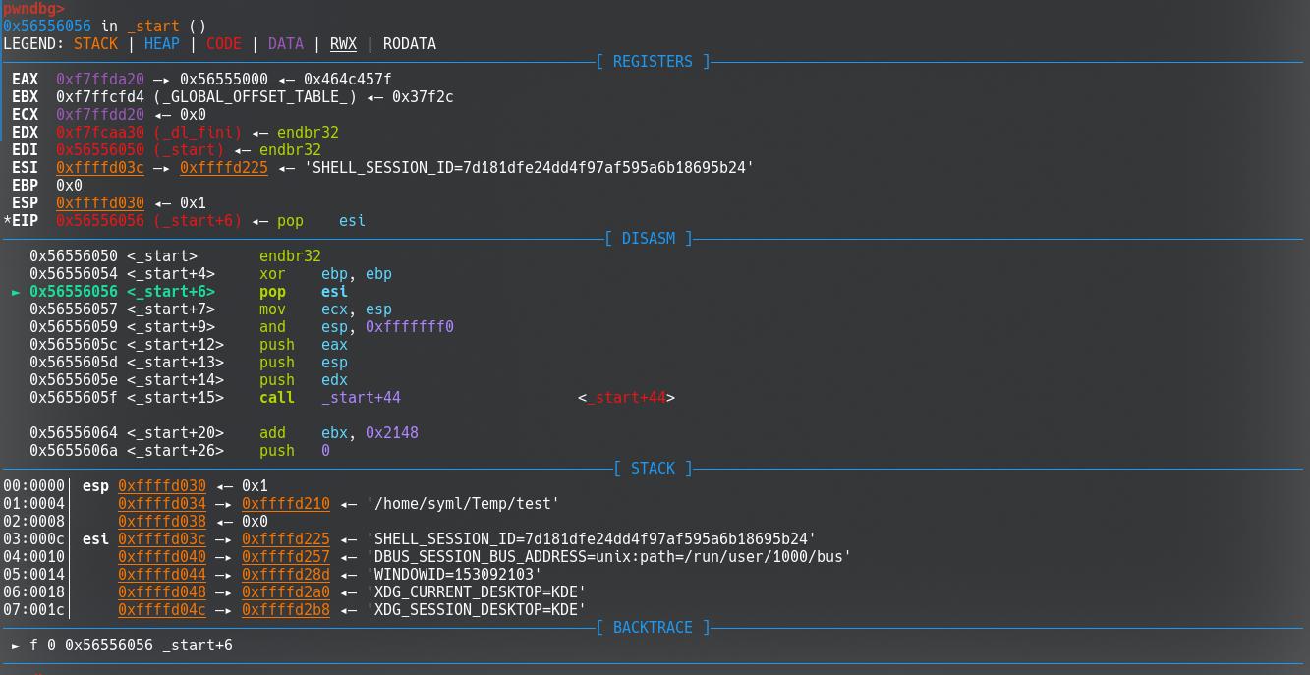Click the '/home/syml/Temp/test' stack string
The image size is (1310, 675).
(462, 503)
